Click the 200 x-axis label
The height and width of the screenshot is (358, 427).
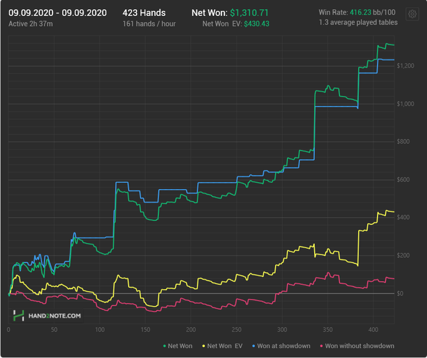point(191,329)
